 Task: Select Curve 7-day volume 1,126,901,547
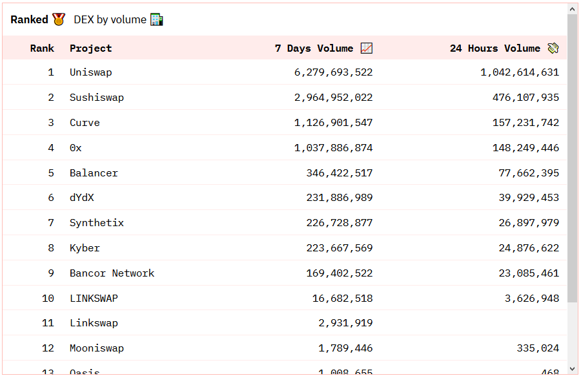pyautogui.click(x=334, y=123)
